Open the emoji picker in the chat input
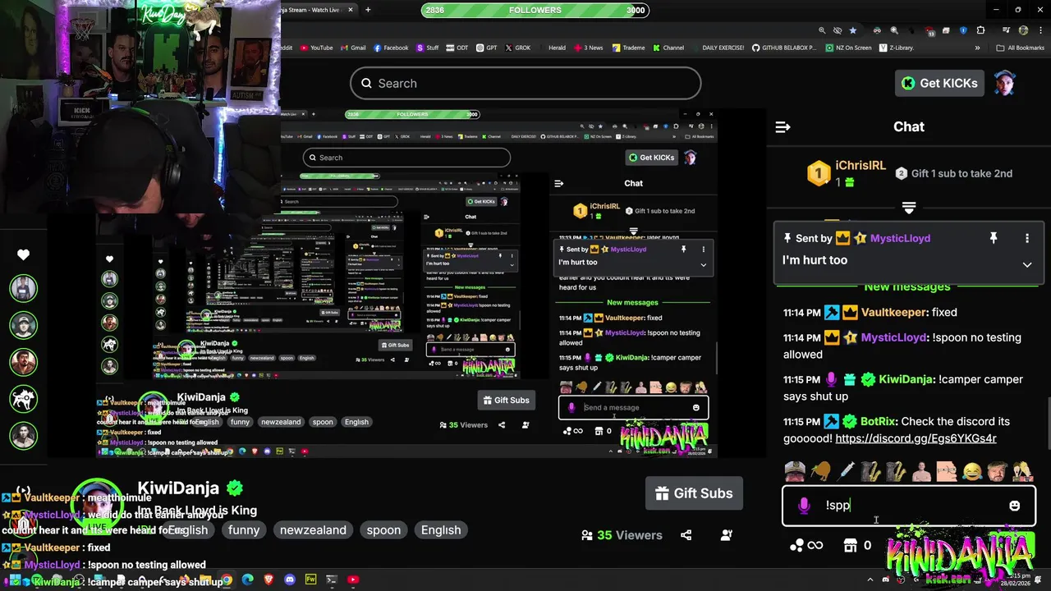Image resolution: width=1051 pixels, height=591 pixels. 1014,506
